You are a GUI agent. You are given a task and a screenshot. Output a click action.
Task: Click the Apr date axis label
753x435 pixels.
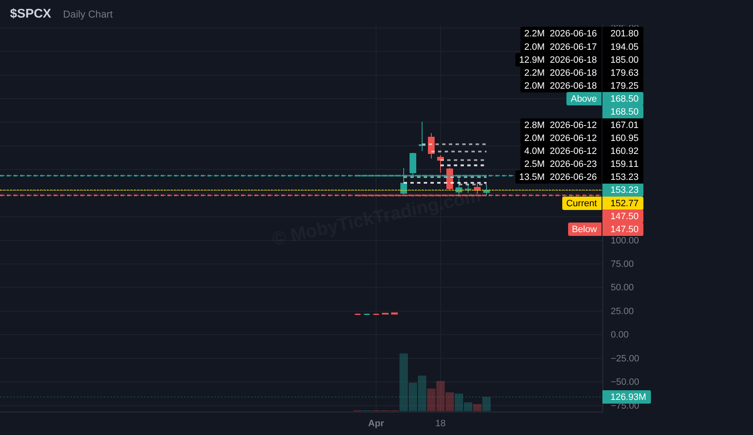coord(376,423)
